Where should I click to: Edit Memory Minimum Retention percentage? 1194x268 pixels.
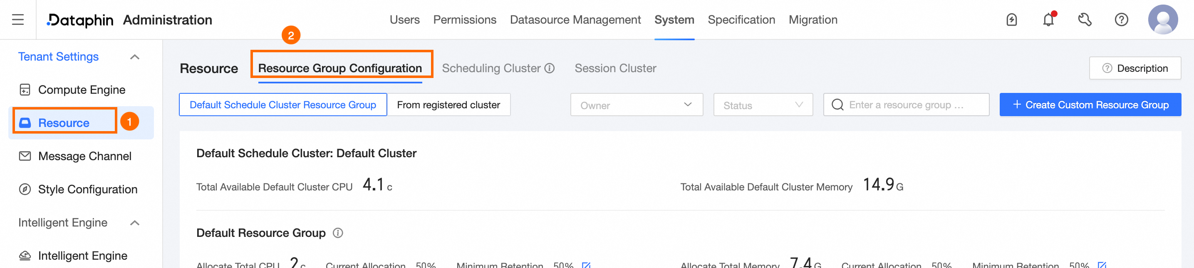(x=1102, y=265)
